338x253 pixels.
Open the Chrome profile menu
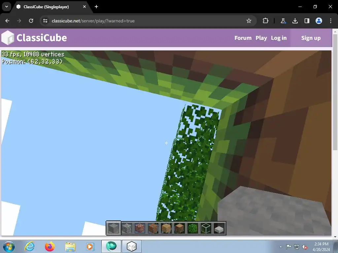319,21
